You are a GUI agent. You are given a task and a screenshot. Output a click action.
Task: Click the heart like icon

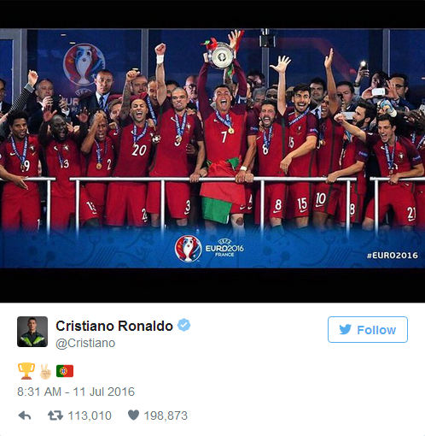(x=133, y=415)
